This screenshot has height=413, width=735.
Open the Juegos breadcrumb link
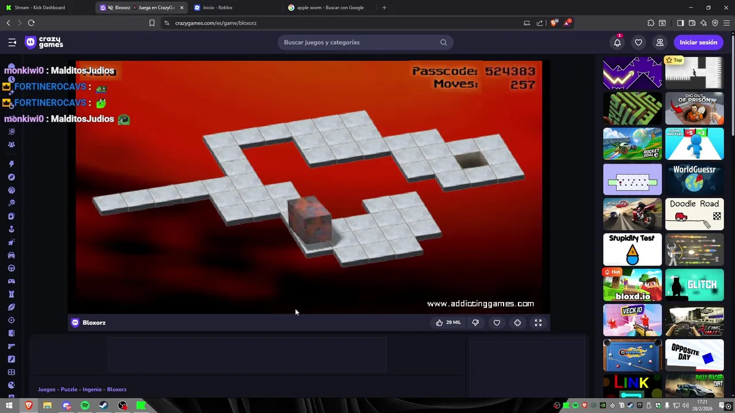(x=47, y=389)
